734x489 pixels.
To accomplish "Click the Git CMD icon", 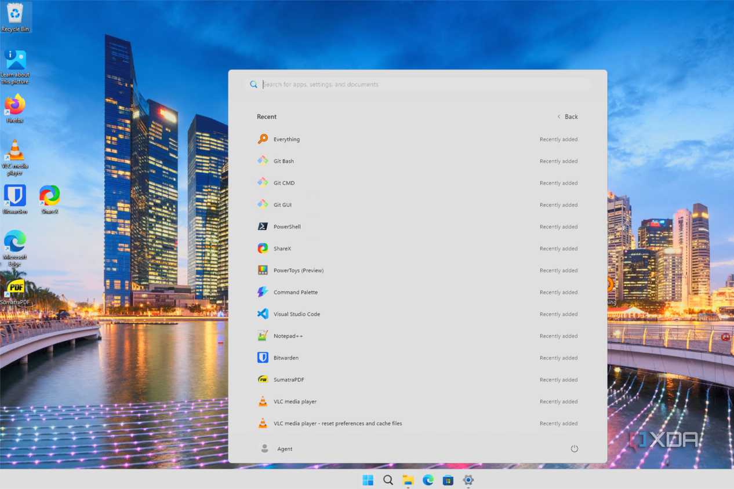I will (x=263, y=183).
